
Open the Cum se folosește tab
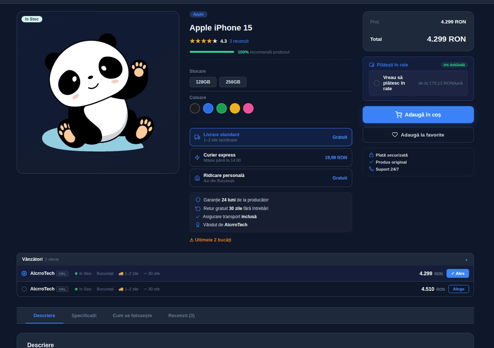point(133,316)
